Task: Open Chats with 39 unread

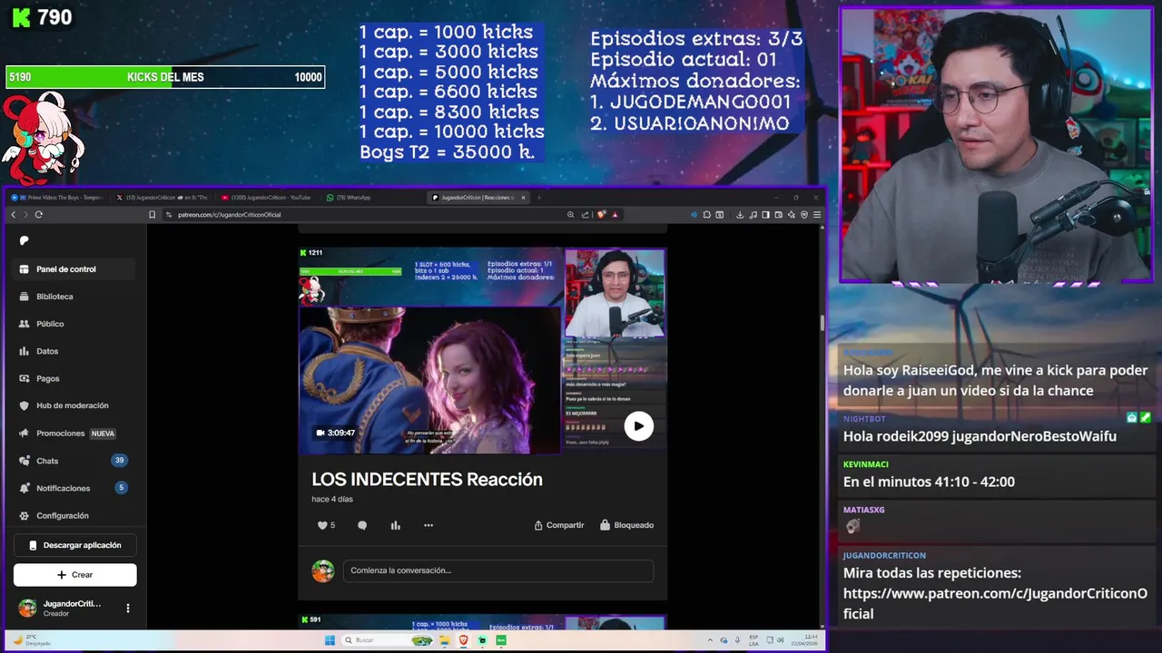Action: (x=74, y=461)
